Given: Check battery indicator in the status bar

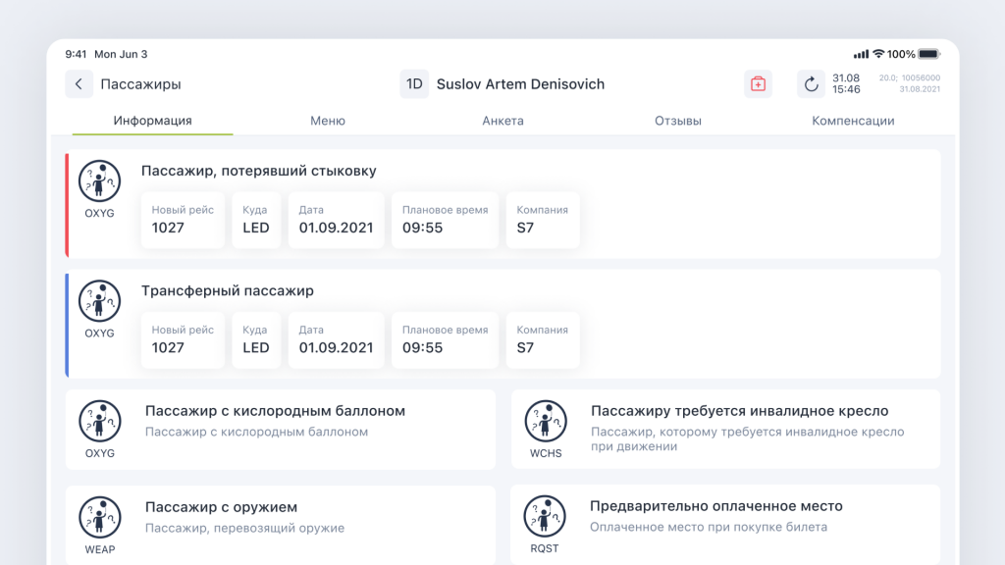Looking at the screenshot, I should (x=928, y=54).
